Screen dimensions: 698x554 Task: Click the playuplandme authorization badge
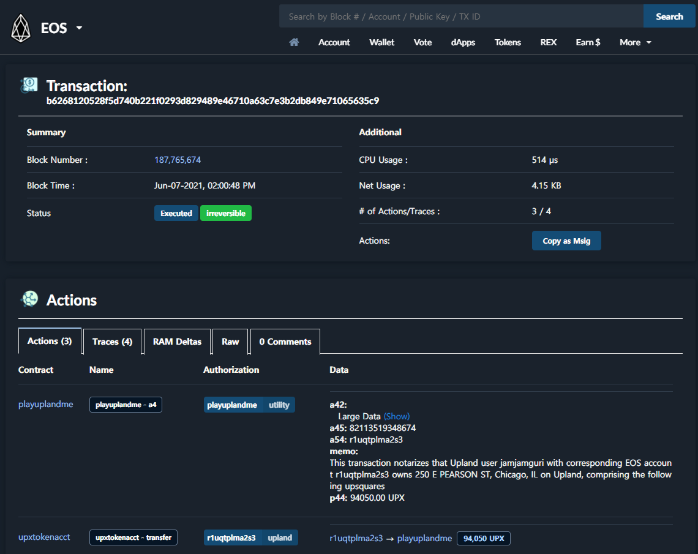232,405
